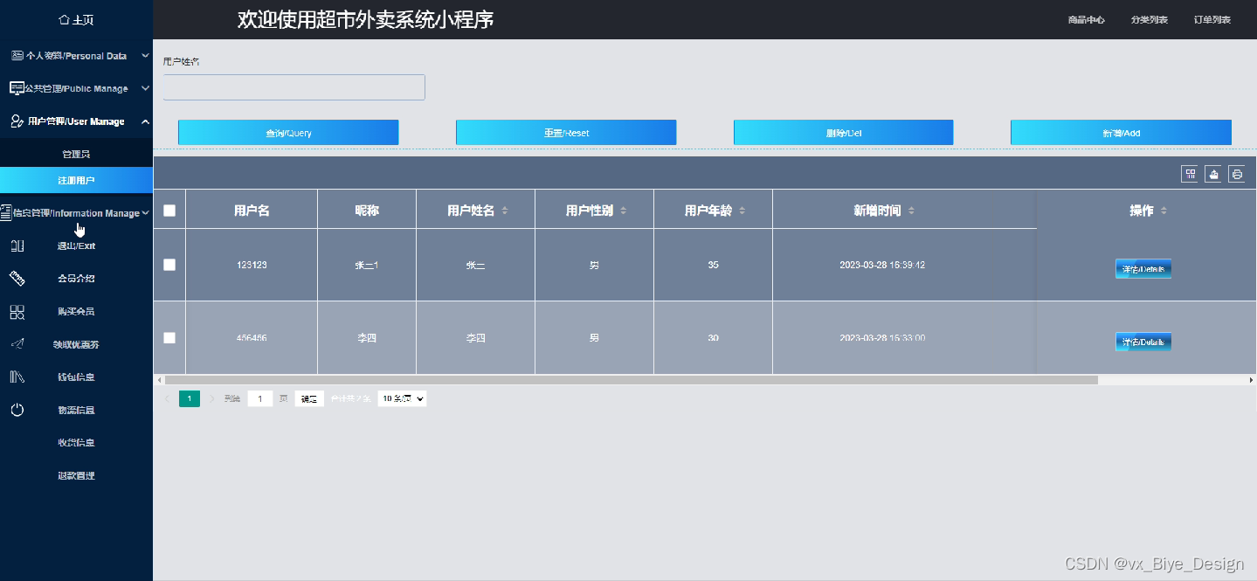The width and height of the screenshot is (1257, 581).
Task: Open 订单列表 in the top navigation
Action: tap(1212, 19)
